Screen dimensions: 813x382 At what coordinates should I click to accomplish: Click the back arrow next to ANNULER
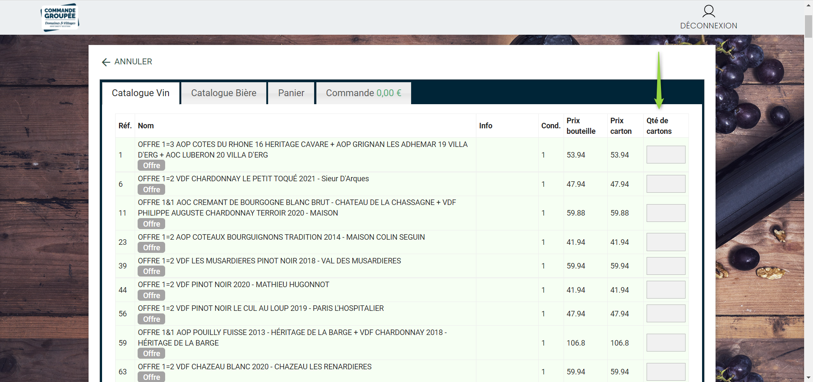coord(106,62)
